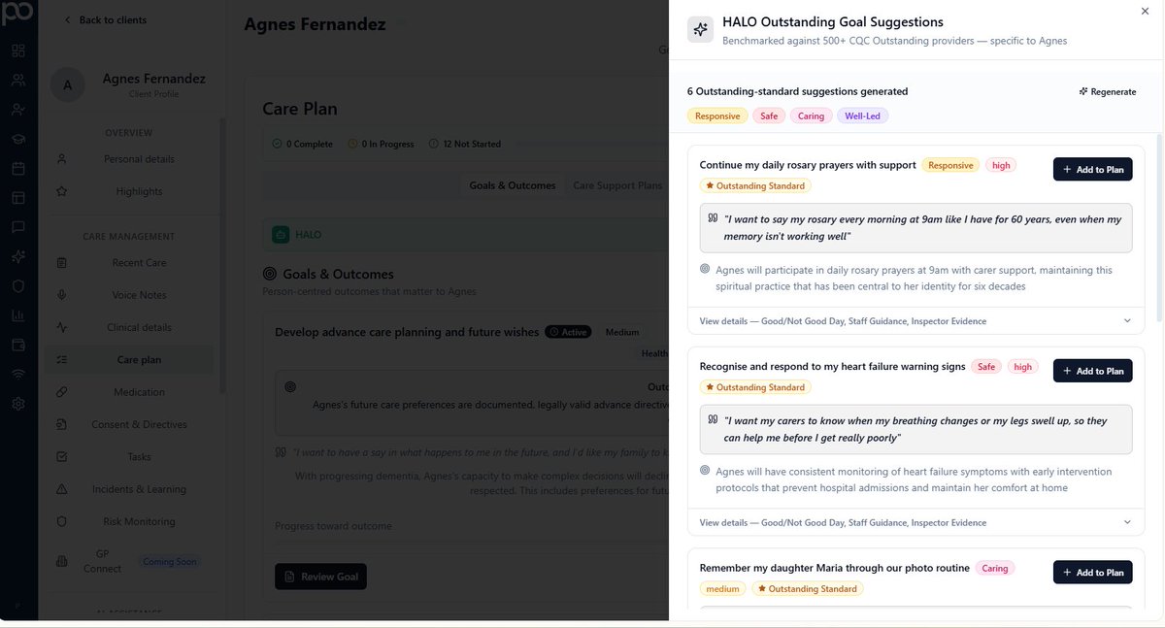Switch to the Goals & Outcomes tab
The image size is (1165, 628).
coord(513,185)
